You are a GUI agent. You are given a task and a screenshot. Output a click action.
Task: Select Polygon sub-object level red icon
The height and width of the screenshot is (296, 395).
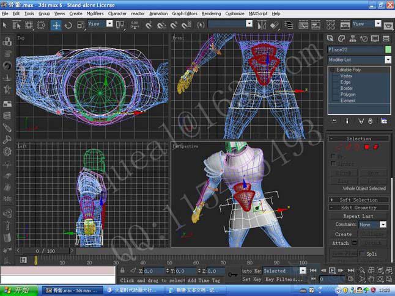click(367, 146)
